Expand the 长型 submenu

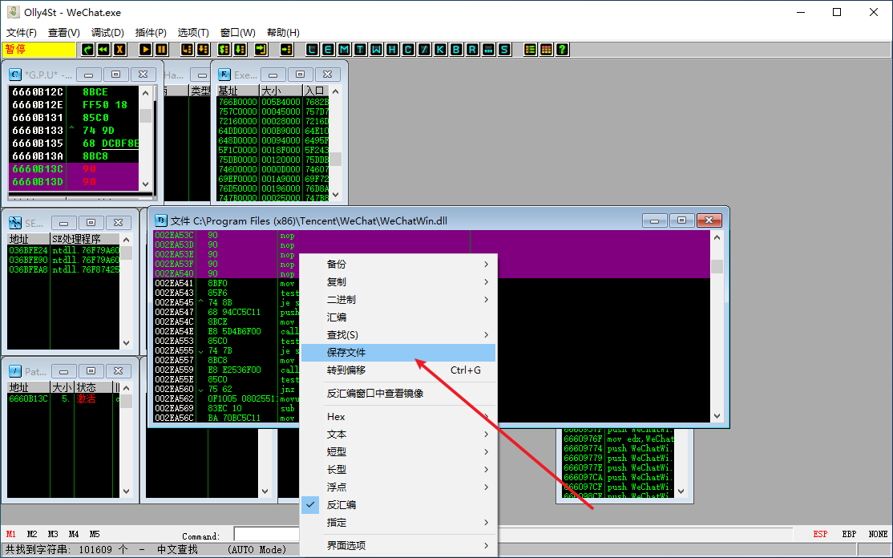[x=398, y=470]
